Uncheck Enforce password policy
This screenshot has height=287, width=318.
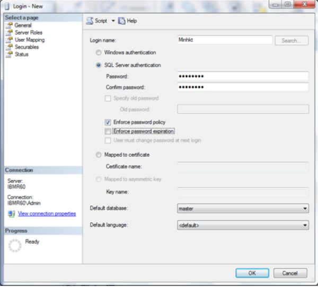tap(108, 122)
